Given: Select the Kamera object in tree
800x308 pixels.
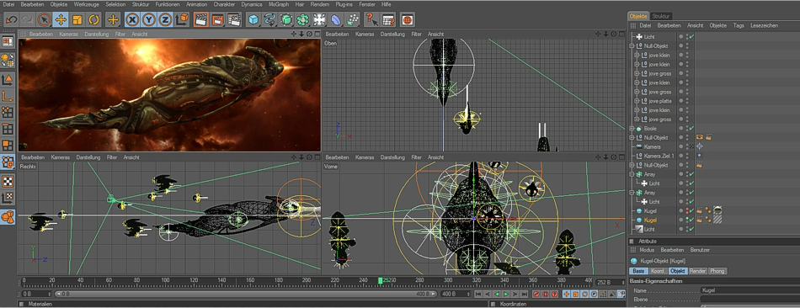Looking at the screenshot, I should (652, 147).
